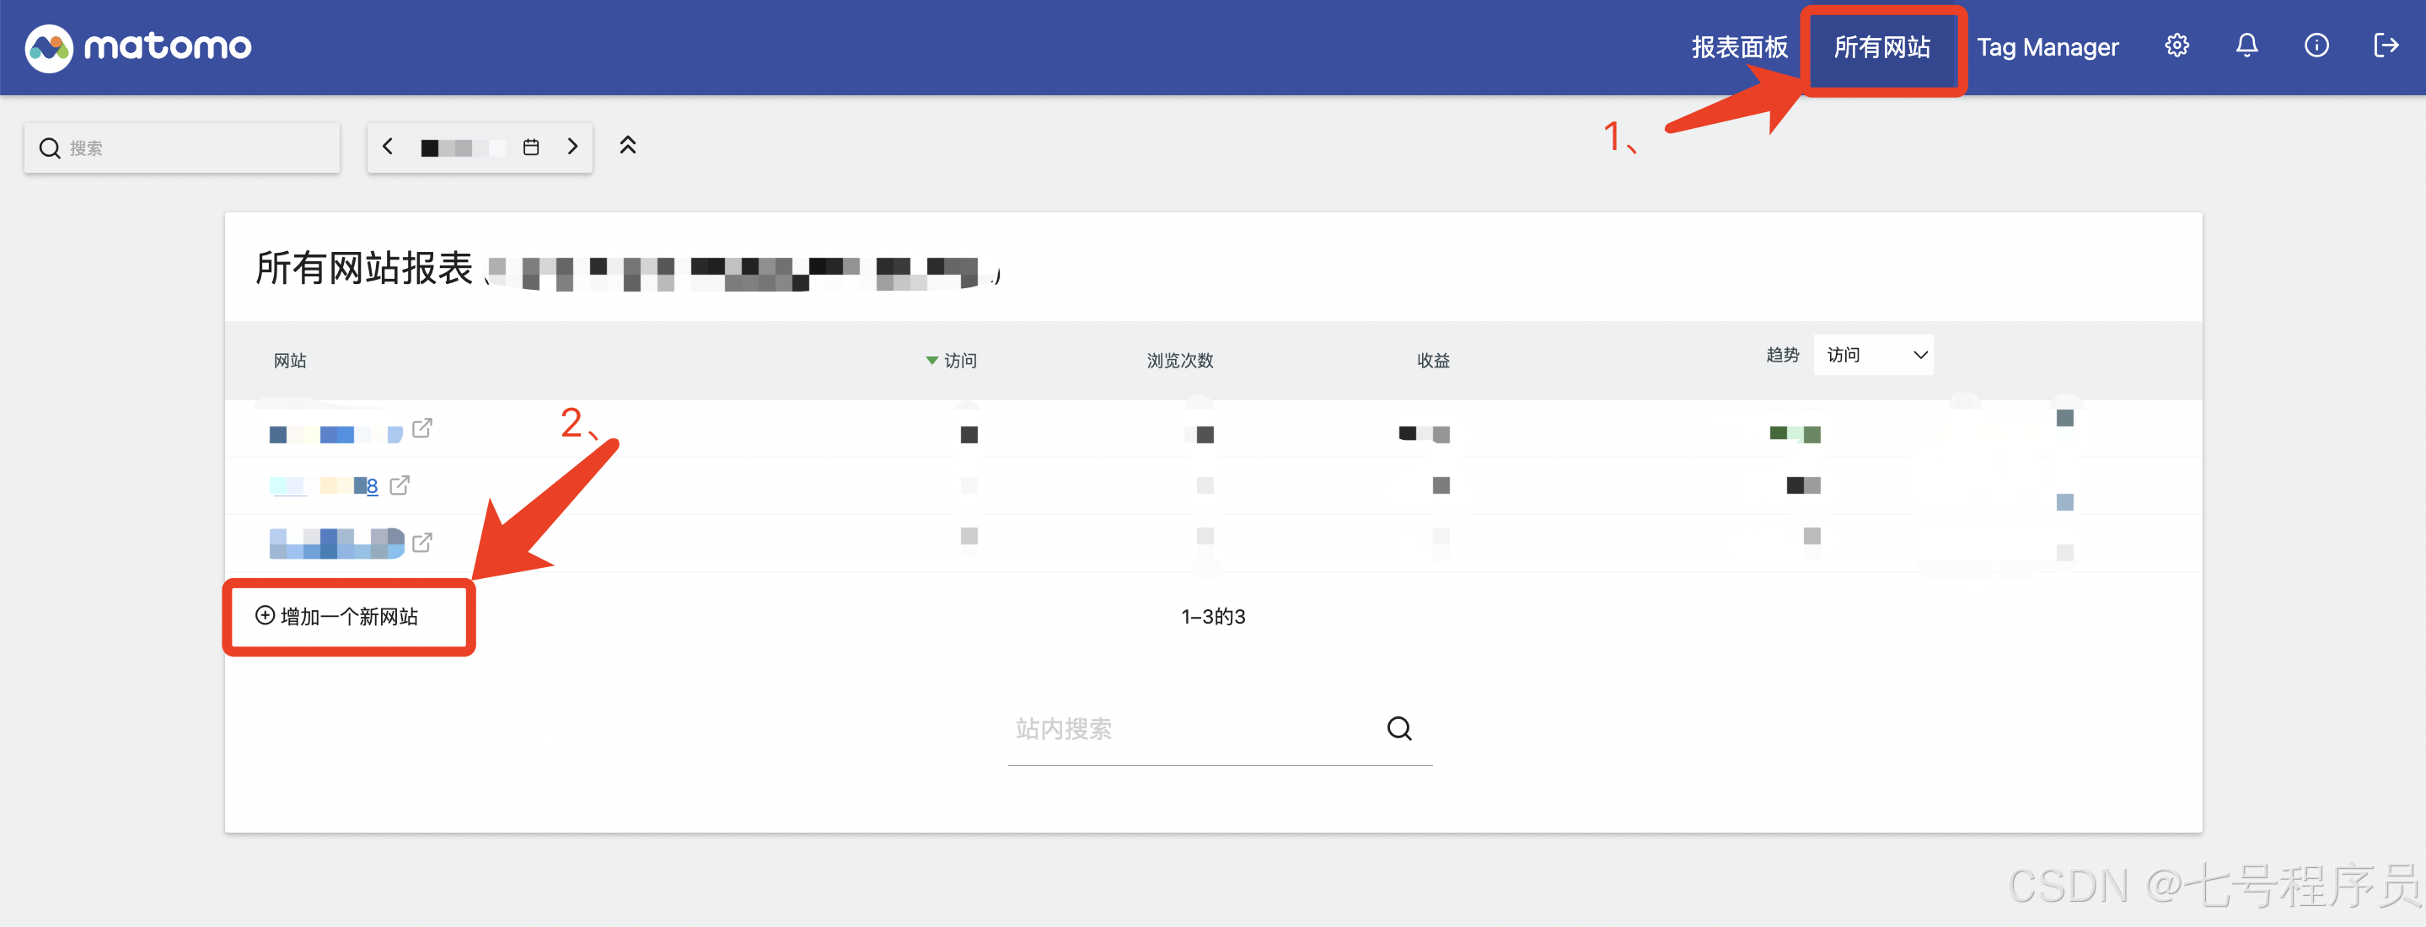The height and width of the screenshot is (927, 2426).
Task: Click the first website's external link icon
Action: [422, 428]
